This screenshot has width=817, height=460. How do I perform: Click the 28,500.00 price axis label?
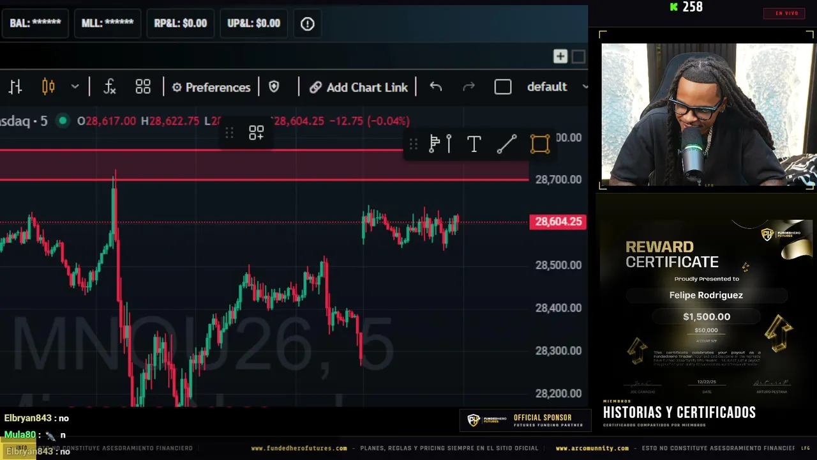tap(558, 265)
